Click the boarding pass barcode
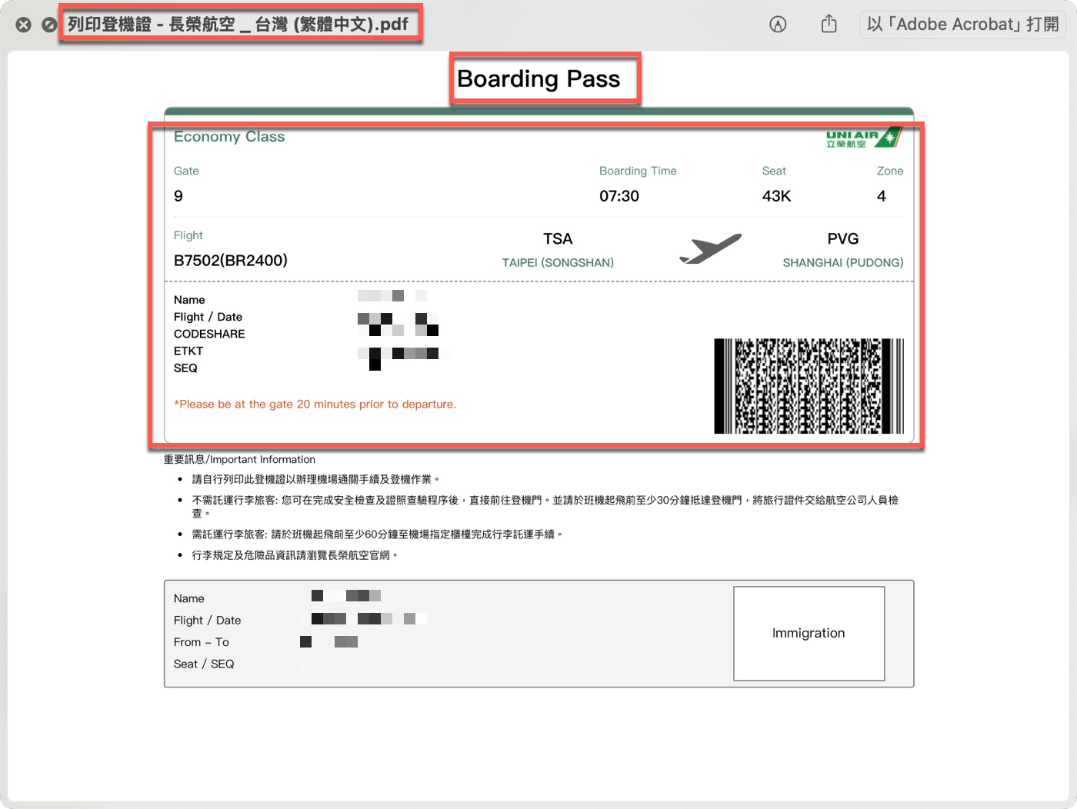 [809, 386]
